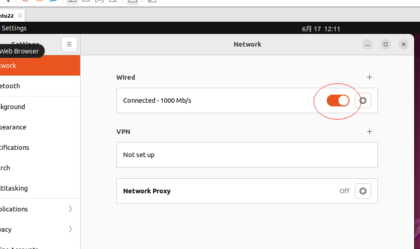Add a new VPN connection

(x=369, y=132)
